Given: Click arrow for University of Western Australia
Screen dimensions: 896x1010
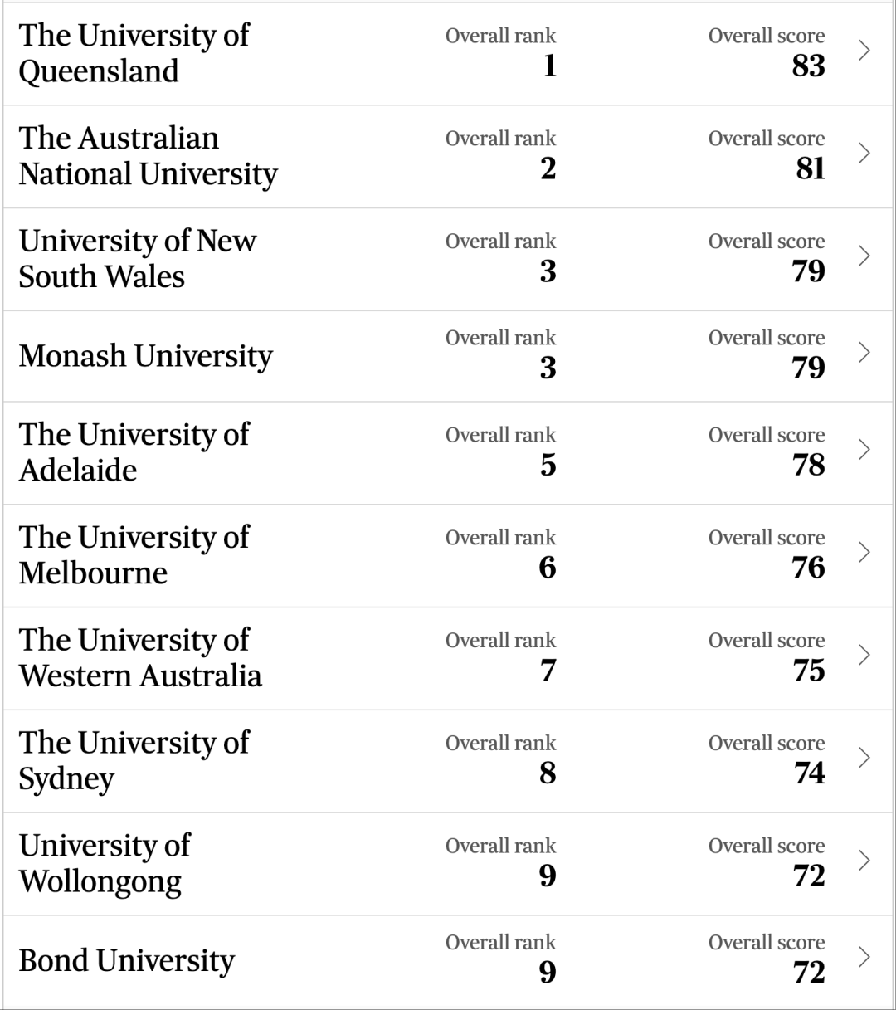Looking at the screenshot, I should pos(864,656).
